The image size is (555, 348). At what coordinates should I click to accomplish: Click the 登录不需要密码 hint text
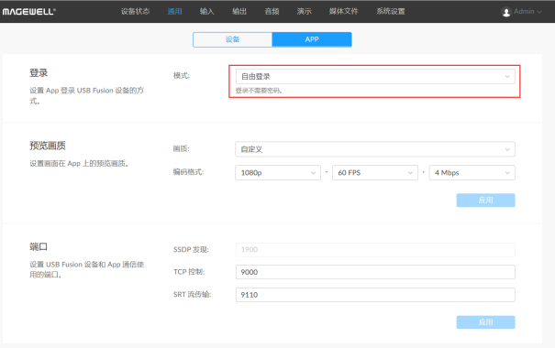click(259, 91)
